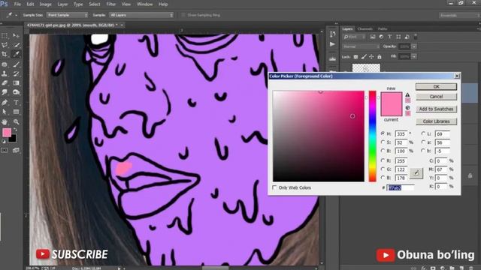
Task: Select the Rectangular Marquee tool
Action: [5, 36]
